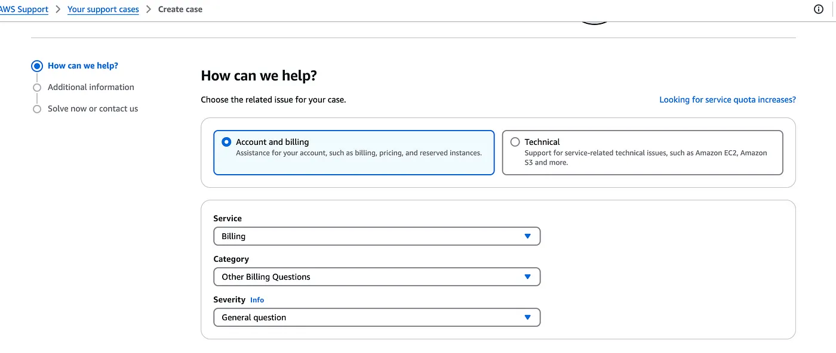The image size is (836, 353).
Task: Go to the 'How can we help?' step
Action: 83,66
